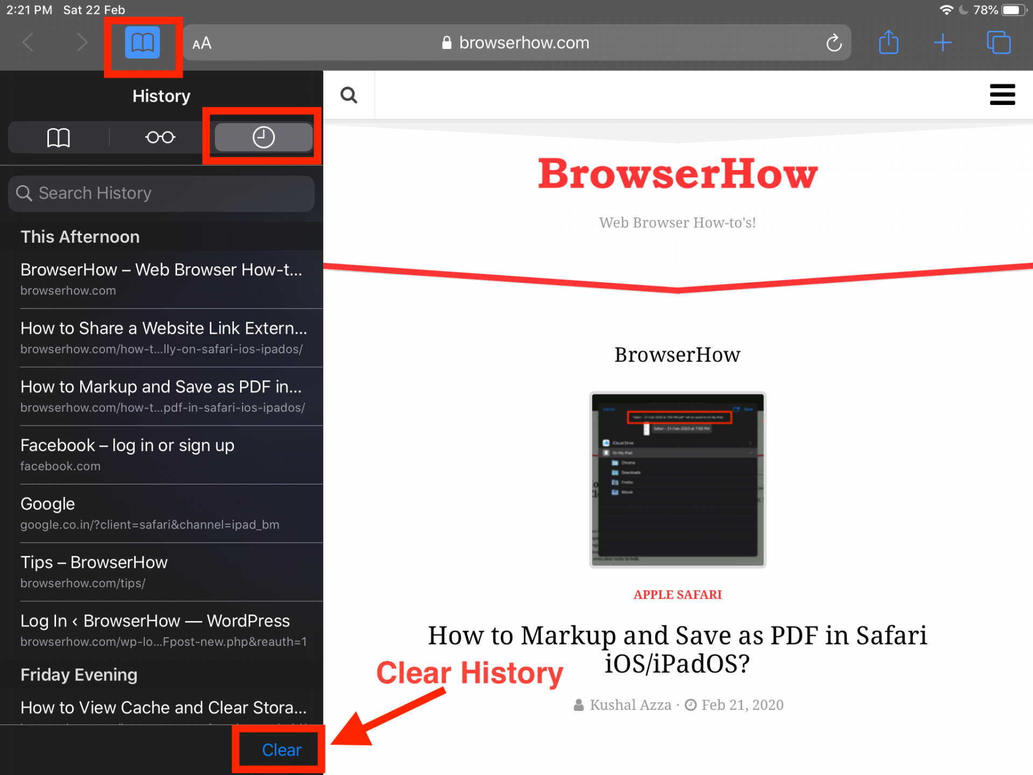Select the History clock tab
This screenshot has width=1033, height=775.
264,137
